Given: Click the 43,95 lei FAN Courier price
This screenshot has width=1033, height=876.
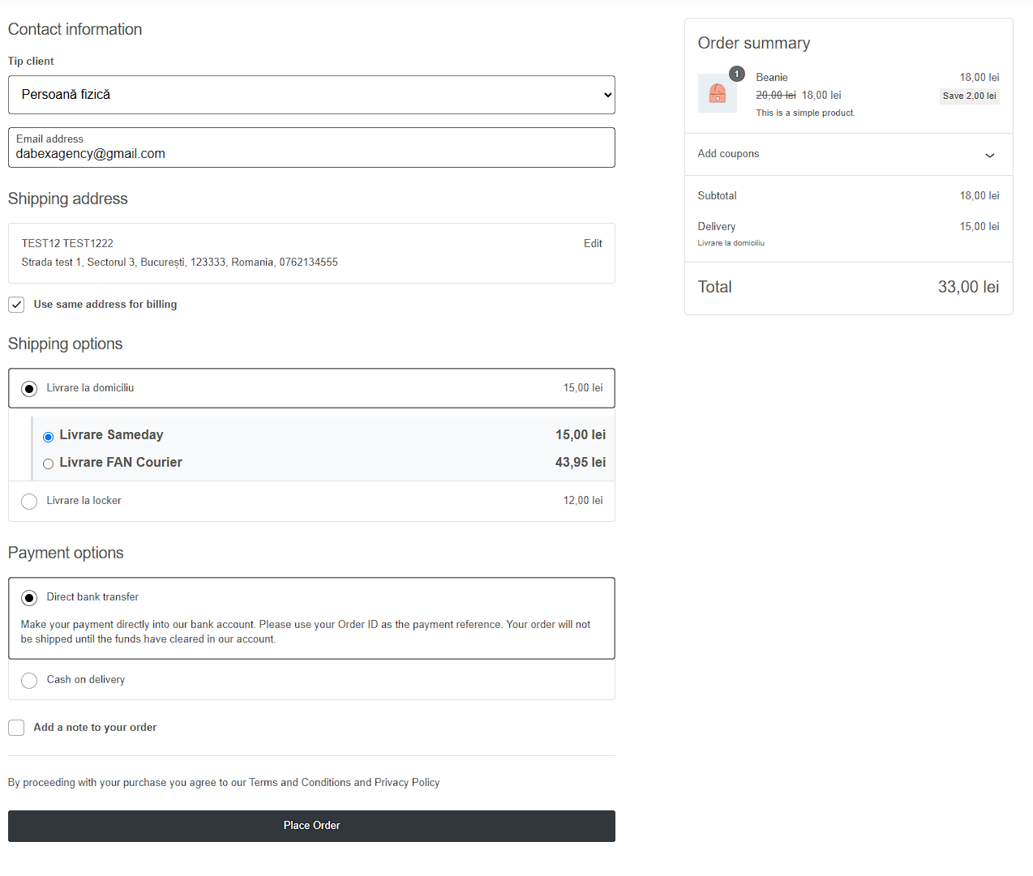Looking at the screenshot, I should [581, 462].
